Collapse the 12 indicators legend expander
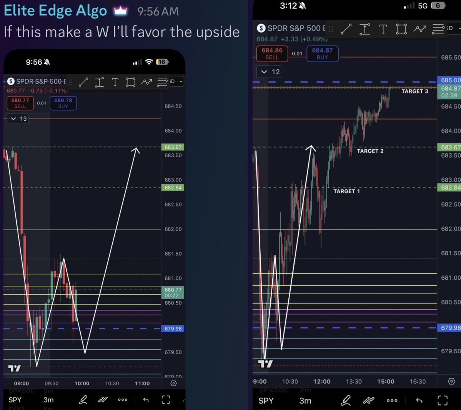This screenshot has width=461, height=410. click(269, 71)
